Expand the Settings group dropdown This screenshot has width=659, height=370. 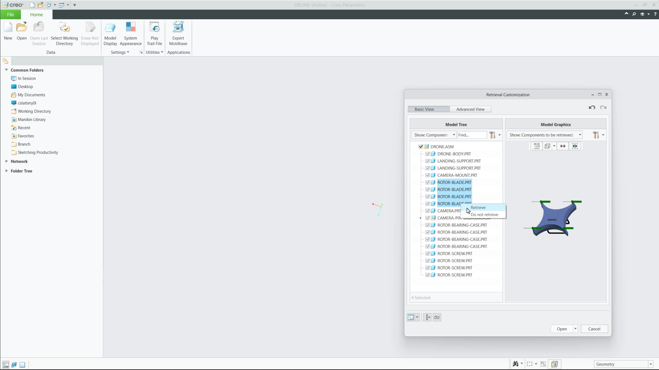[120, 52]
